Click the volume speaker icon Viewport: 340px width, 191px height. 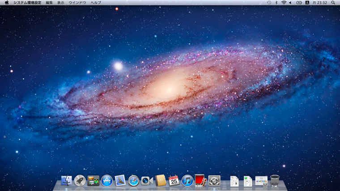pyautogui.click(x=290, y=3)
